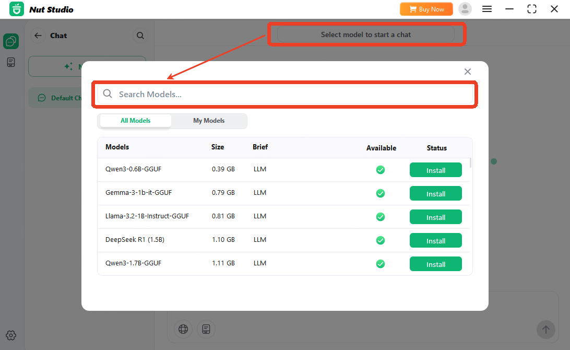Image resolution: width=570 pixels, height=350 pixels.
Task: Click the DeepSeek R1 (1.5B) model name
Action: click(135, 240)
